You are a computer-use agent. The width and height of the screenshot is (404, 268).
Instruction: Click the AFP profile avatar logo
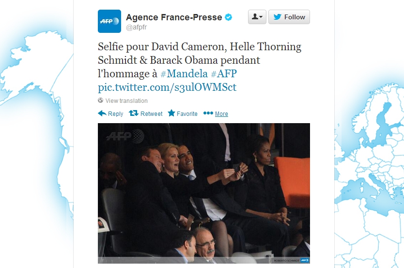point(109,21)
